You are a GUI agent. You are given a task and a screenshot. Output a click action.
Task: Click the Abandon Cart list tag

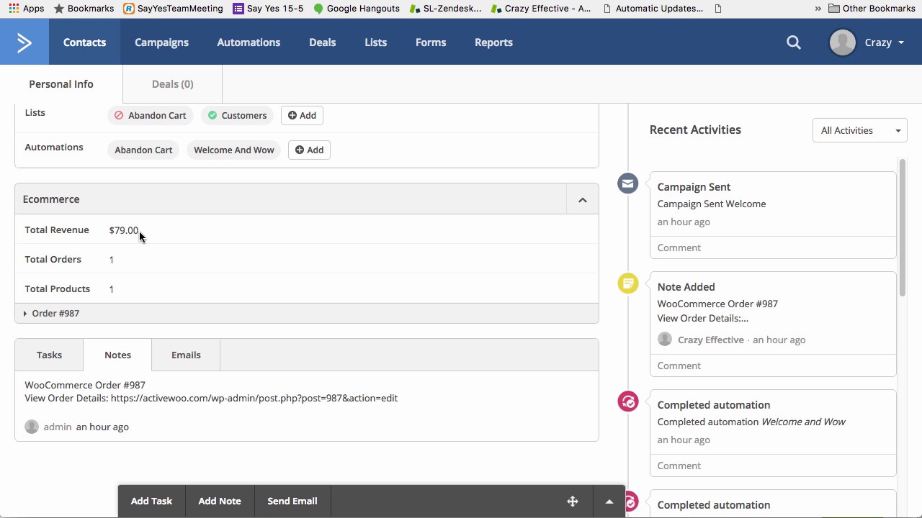[x=151, y=115]
